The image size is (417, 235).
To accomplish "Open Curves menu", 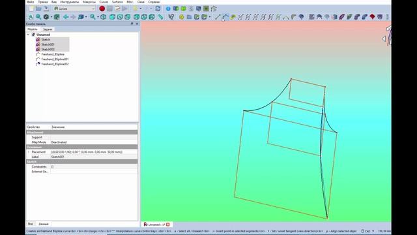I will [104, 2].
